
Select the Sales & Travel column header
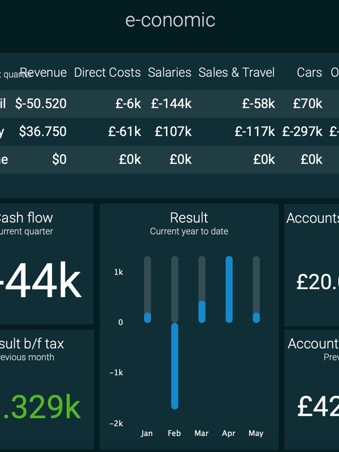(236, 72)
